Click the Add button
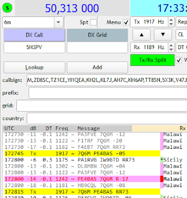Screen dimensions: 187x198 coord(97,67)
